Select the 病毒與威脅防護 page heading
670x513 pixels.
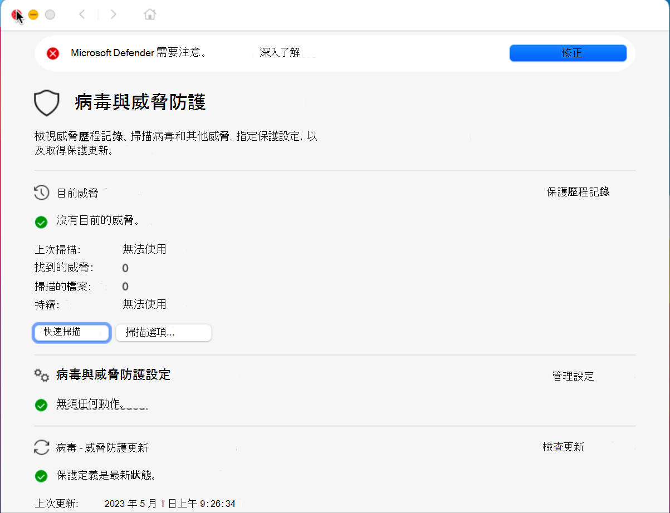140,102
